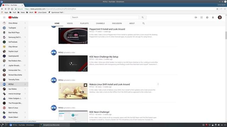
Task: Open Chip Altman subscription
Action: point(14,47)
